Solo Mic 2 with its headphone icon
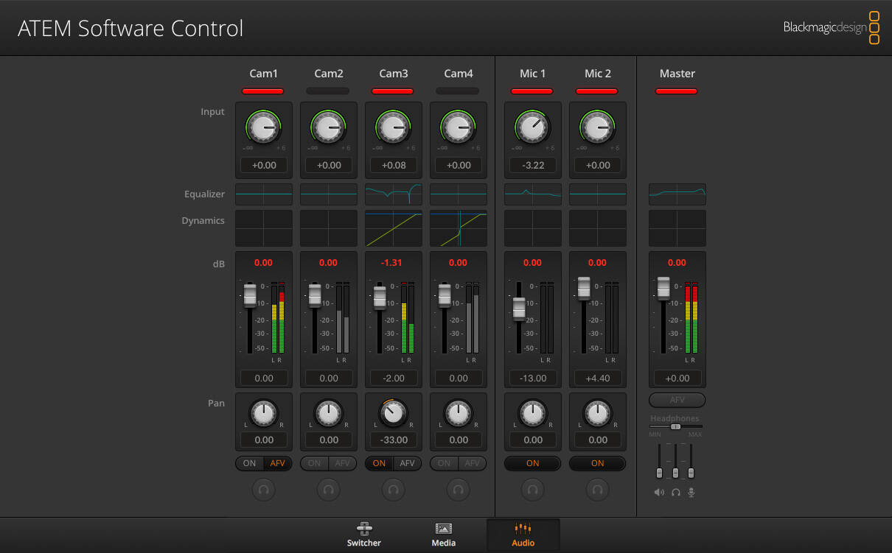Viewport: 892px width, 553px height. tap(598, 489)
